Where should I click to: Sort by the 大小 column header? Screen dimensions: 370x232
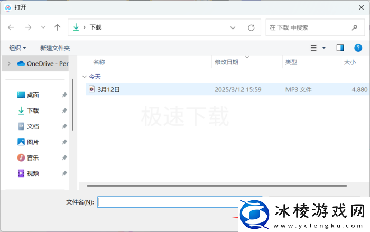pyautogui.click(x=350, y=62)
